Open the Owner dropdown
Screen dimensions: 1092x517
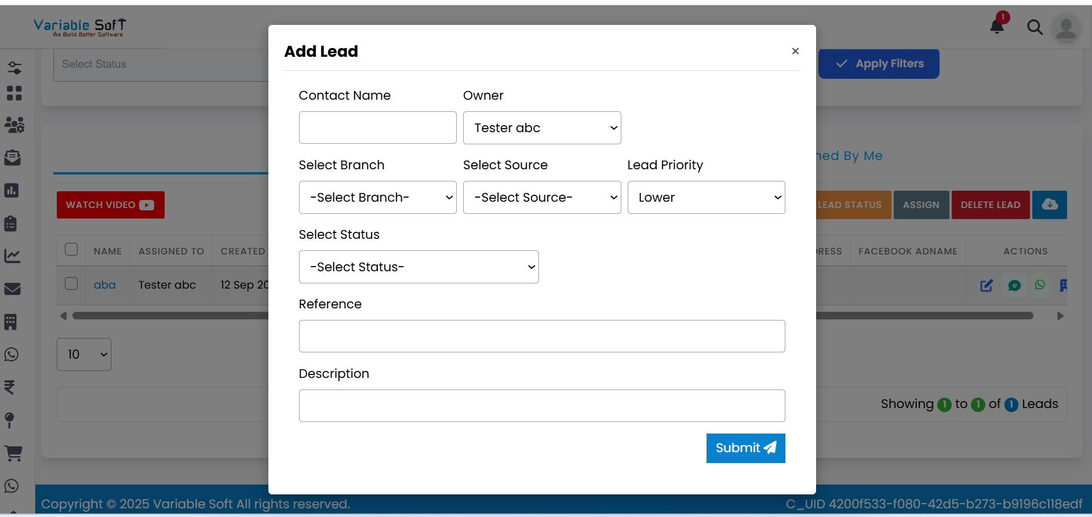click(542, 128)
